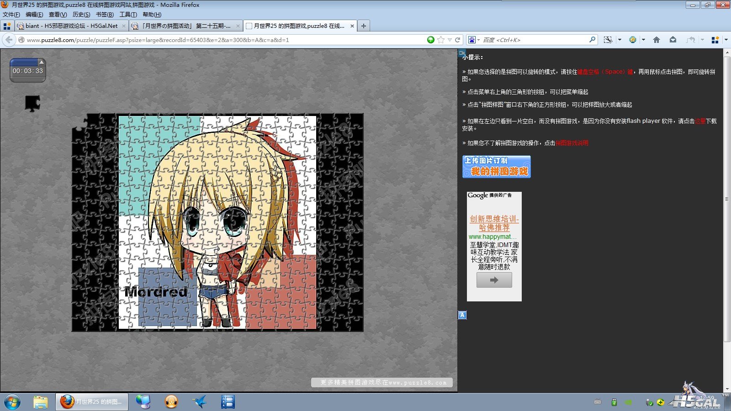Open the film strip media app

tap(228, 402)
